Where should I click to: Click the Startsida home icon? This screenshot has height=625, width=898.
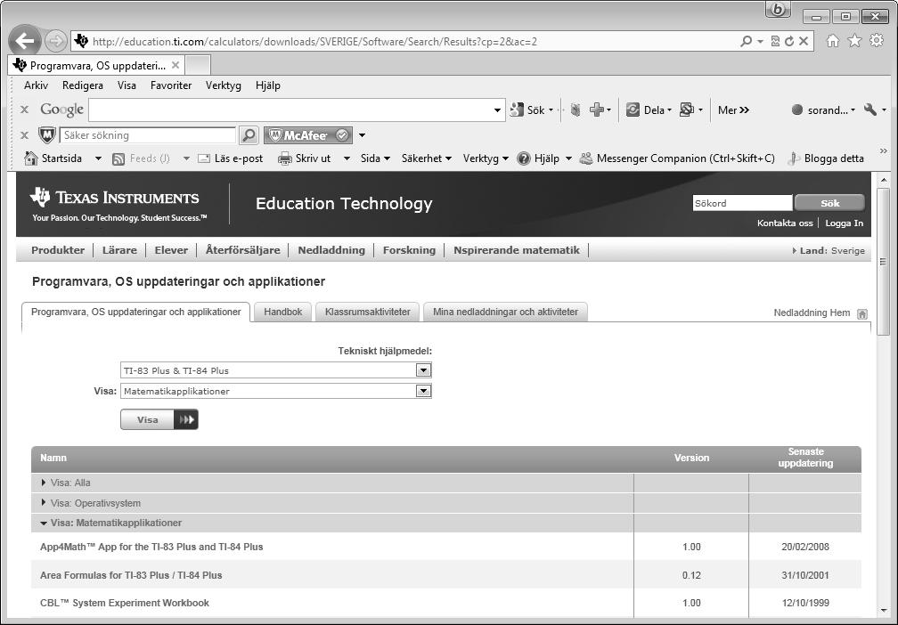coord(31,158)
